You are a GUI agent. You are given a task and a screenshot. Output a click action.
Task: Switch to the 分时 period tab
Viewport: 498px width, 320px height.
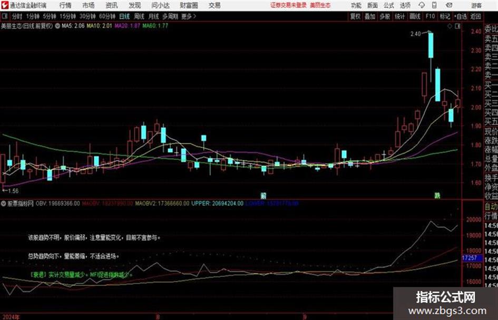pyautogui.click(x=17, y=16)
